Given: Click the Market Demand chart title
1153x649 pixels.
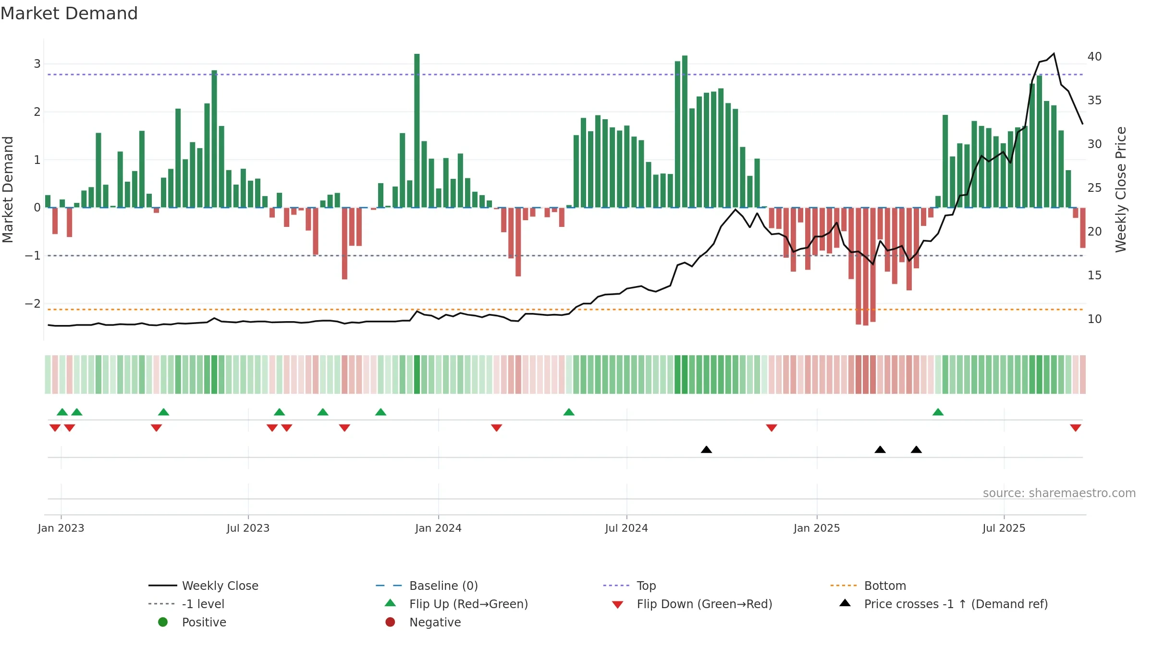Looking at the screenshot, I should pyautogui.click(x=69, y=13).
